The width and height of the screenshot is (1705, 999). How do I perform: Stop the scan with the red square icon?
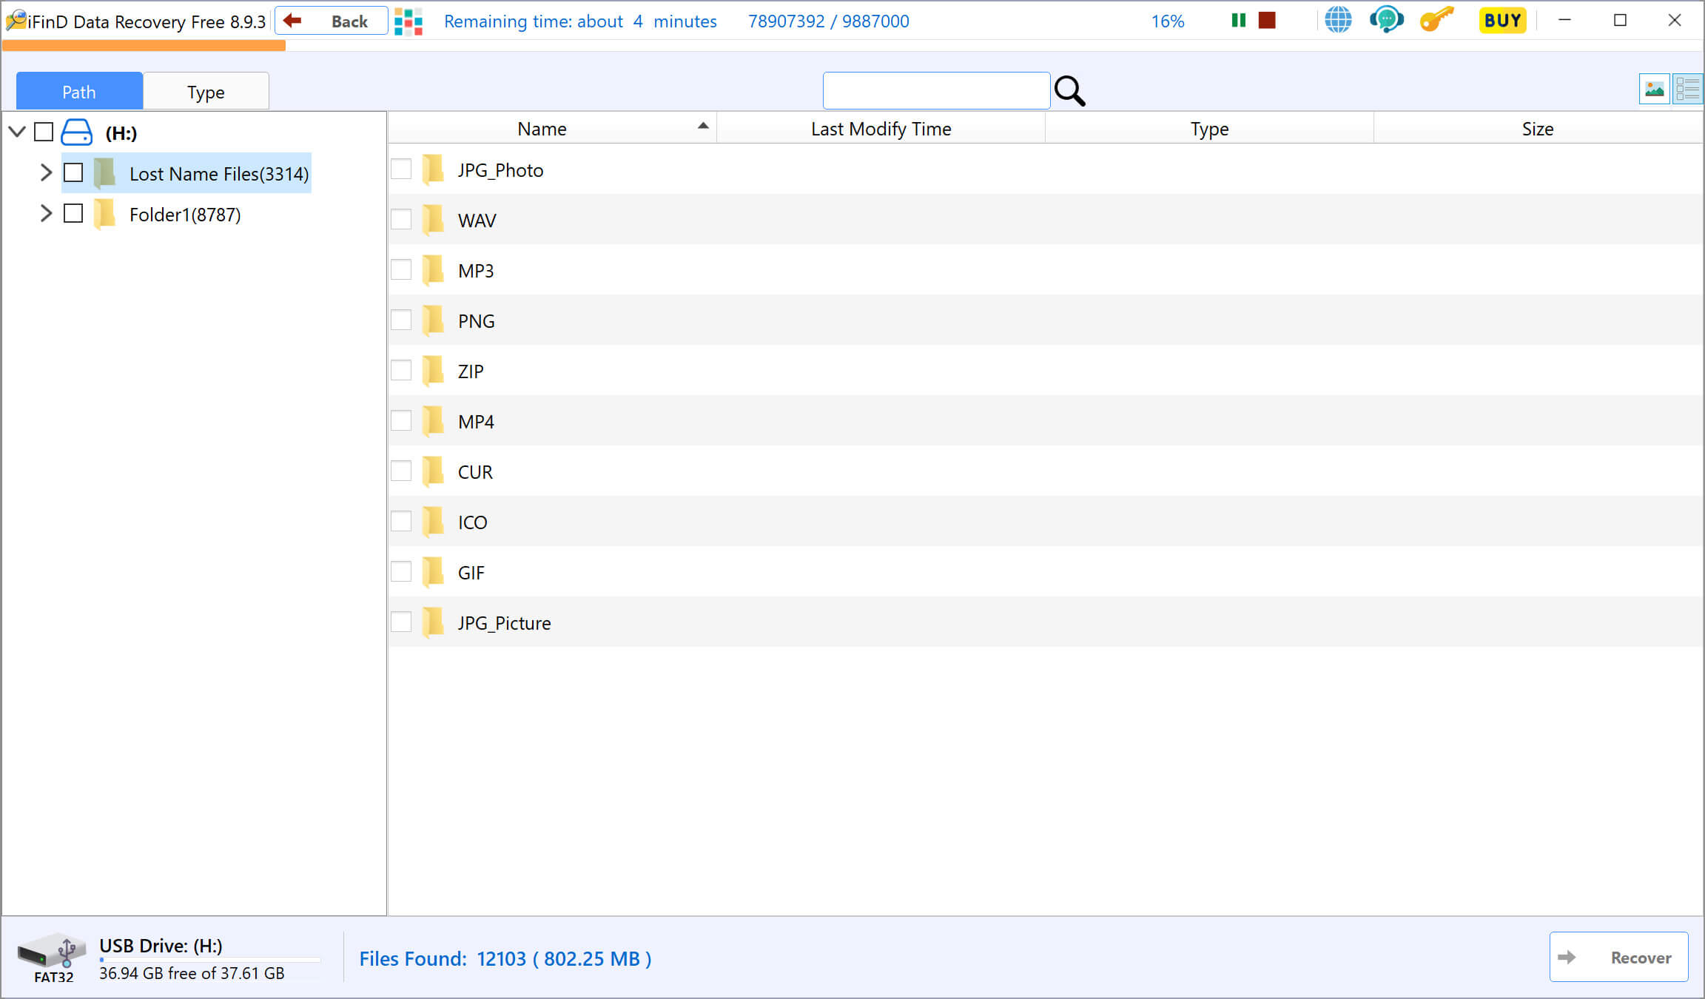[x=1267, y=21]
